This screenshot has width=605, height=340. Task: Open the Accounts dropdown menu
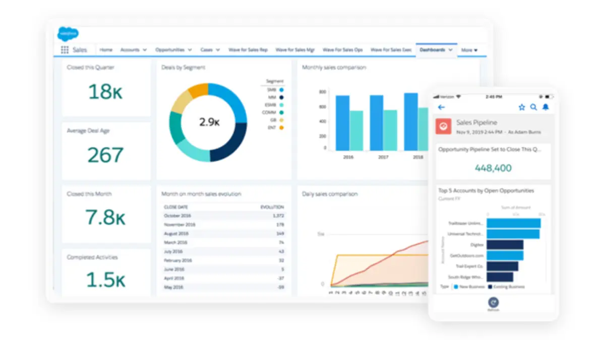pyautogui.click(x=133, y=50)
